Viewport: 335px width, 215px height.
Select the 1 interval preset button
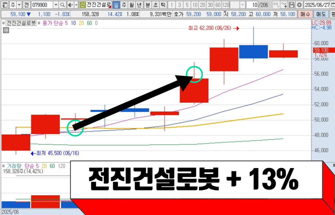click(171, 5)
